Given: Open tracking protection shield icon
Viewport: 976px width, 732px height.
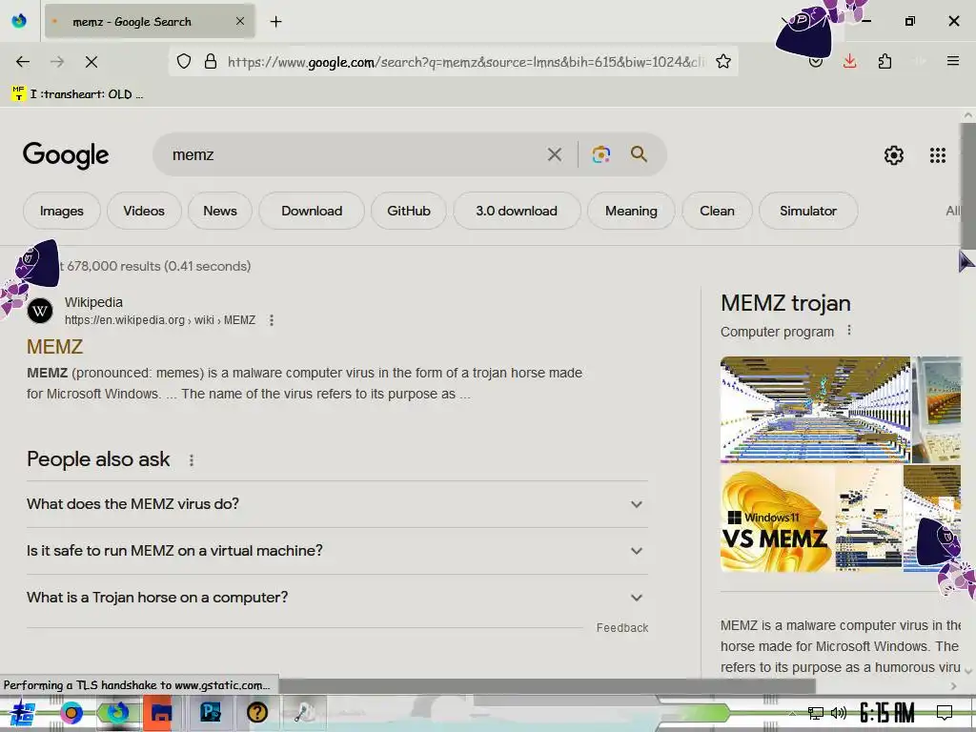Looking at the screenshot, I should [x=184, y=61].
